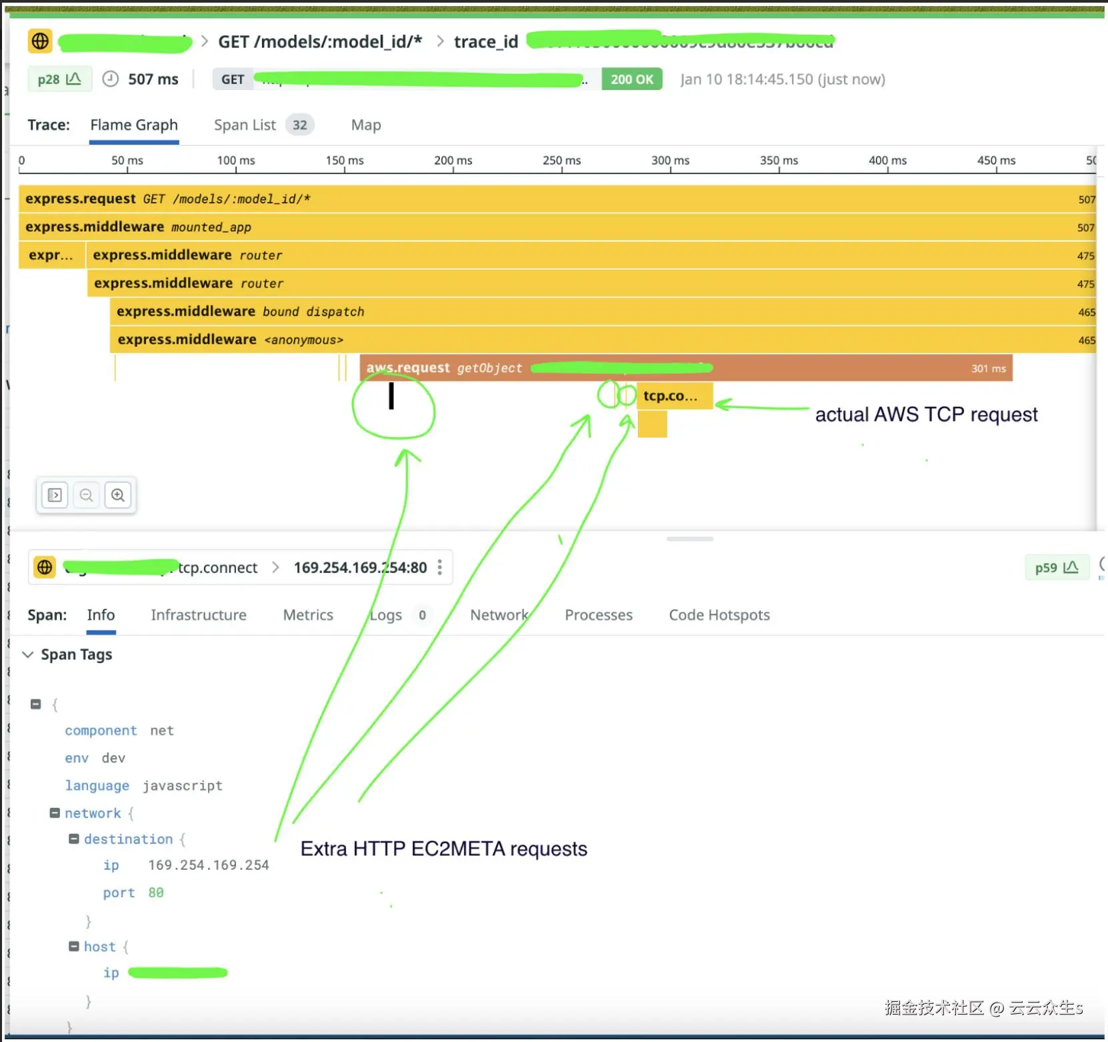Select the truncated expr... span
This screenshot has height=1042, width=1108.
[52, 255]
